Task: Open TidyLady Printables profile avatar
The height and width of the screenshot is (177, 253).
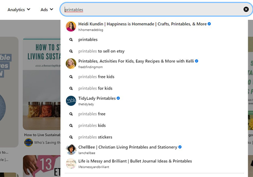Action: point(71,101)
